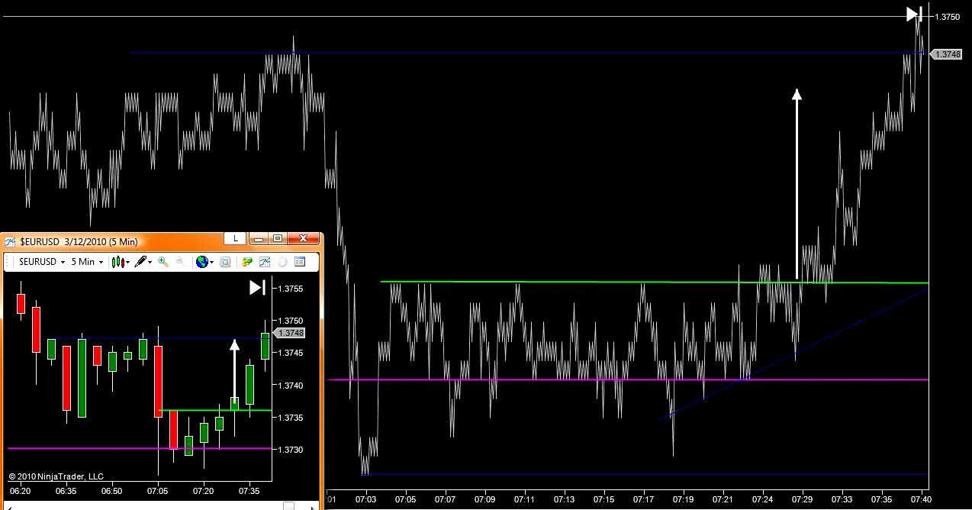Click the L link button in title bar
Viewport: 972px width, 510px height.
coord(236,239)
